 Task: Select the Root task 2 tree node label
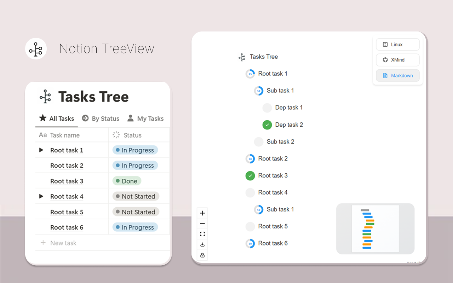pyautogui.click(x=273, y=158)
